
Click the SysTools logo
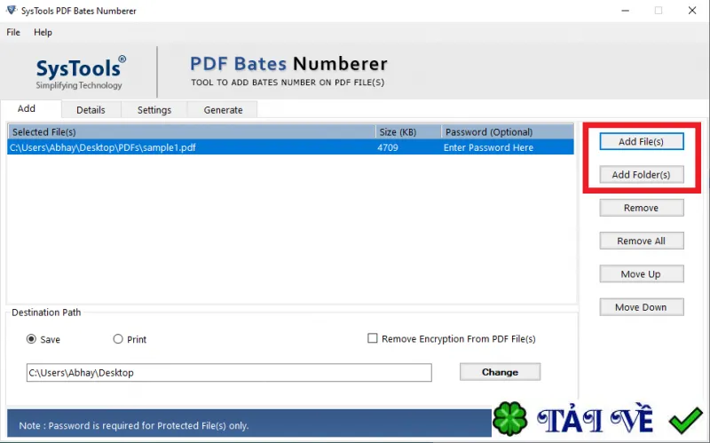81,73
